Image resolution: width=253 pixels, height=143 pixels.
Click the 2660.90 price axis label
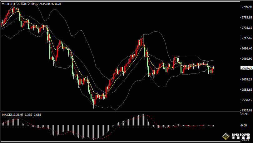[247, 59]
